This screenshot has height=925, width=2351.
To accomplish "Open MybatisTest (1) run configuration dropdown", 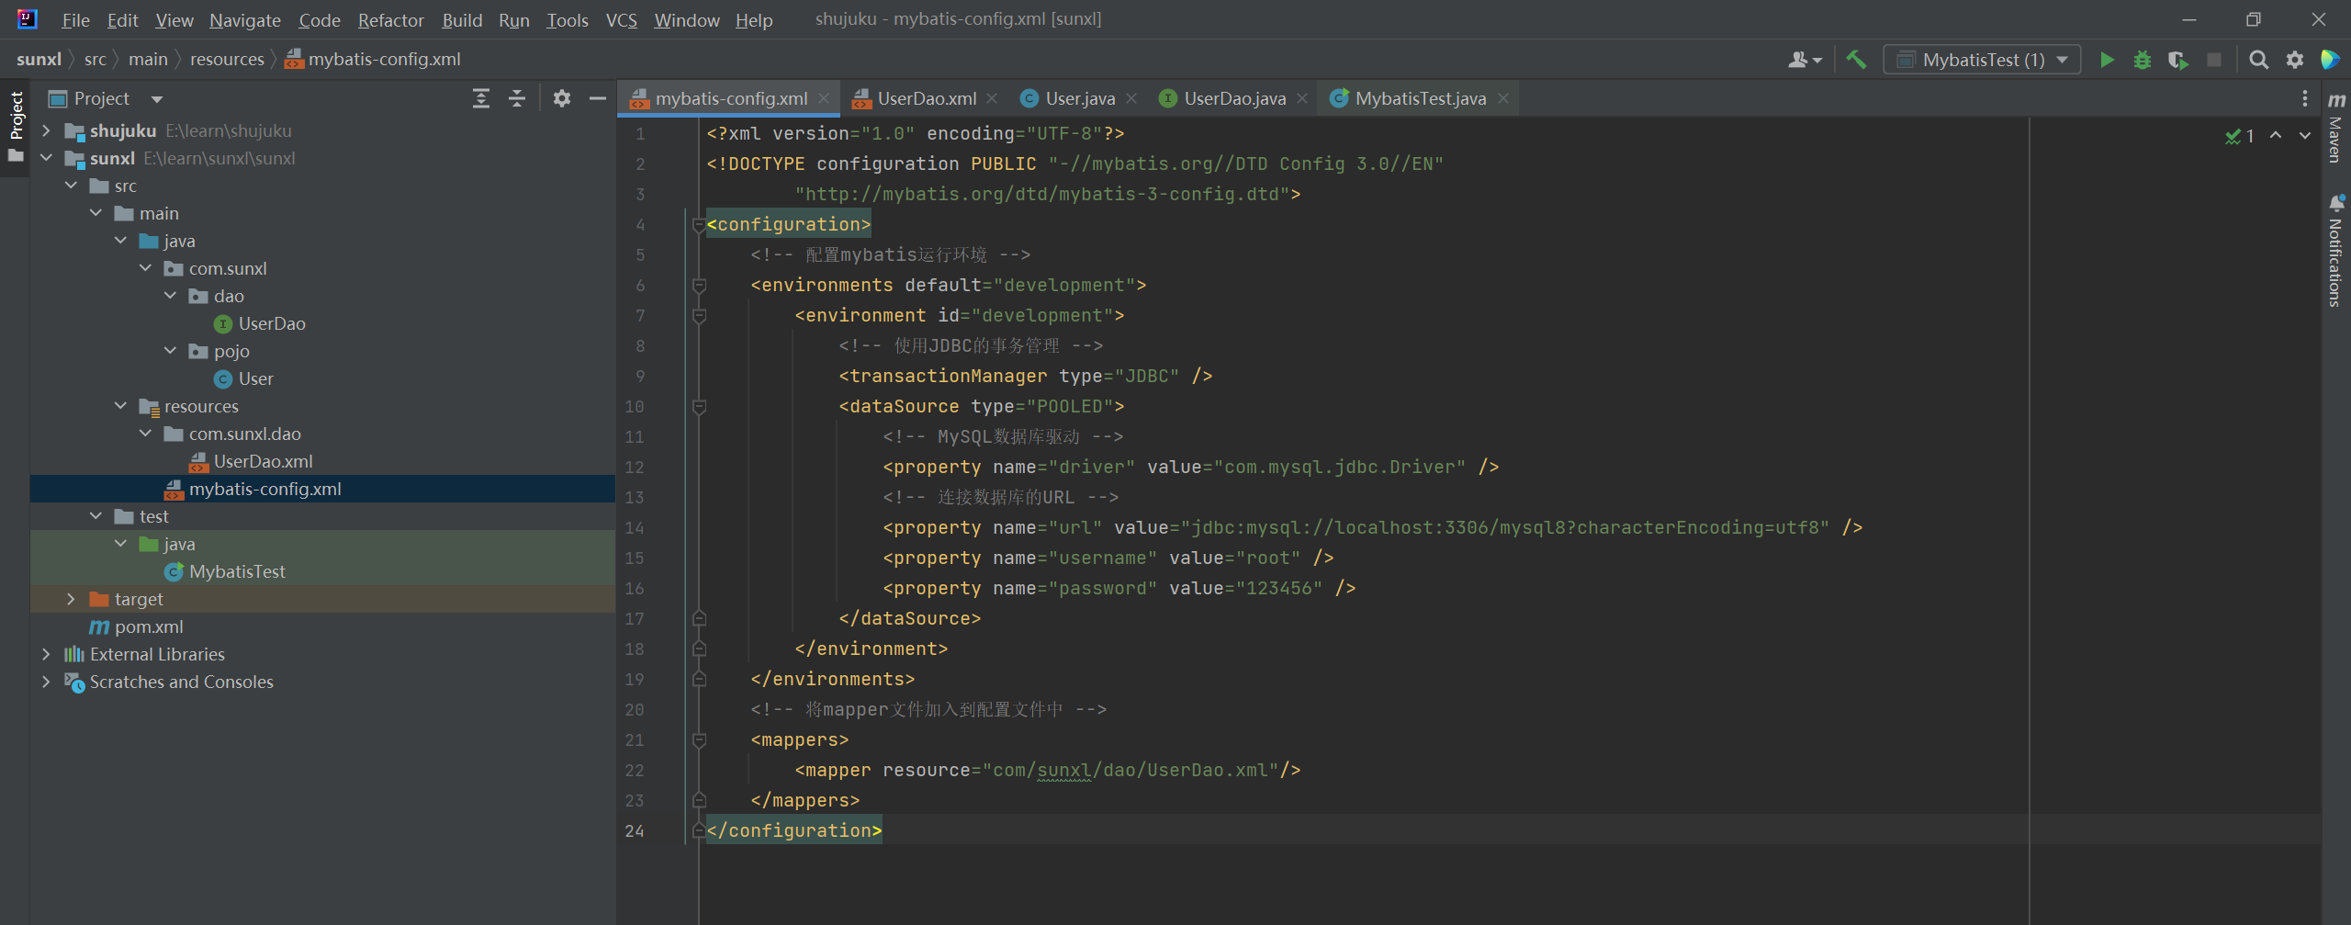I will 1982,60.
